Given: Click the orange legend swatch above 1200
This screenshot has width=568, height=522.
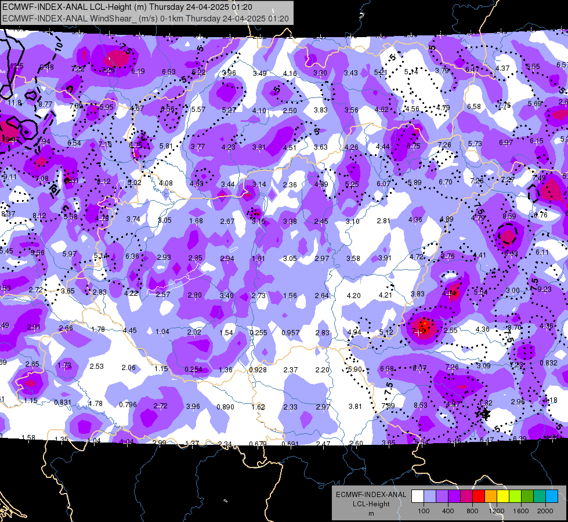Looking at the screenshot, I should [x=491, y=496].
